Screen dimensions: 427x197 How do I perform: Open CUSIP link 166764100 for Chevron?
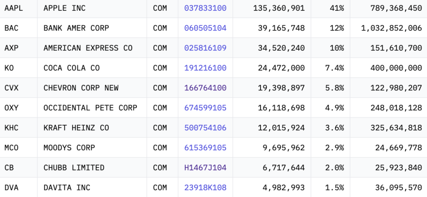[x=205, y=88]
